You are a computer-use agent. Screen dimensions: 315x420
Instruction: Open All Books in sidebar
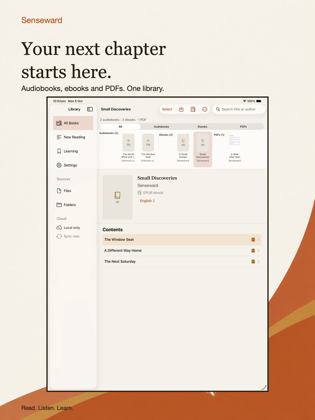(73, 123)
